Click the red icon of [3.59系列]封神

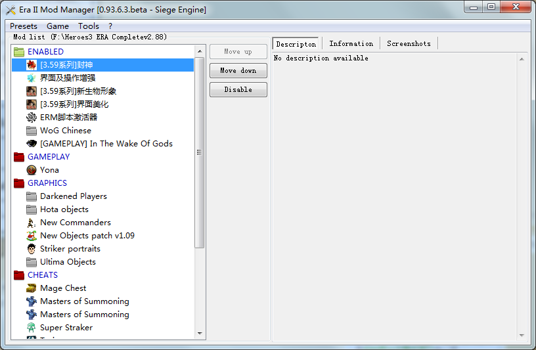point(32,65)
